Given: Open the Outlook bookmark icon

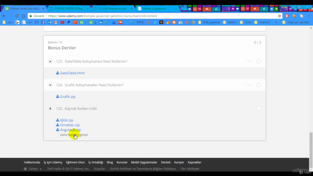Looking at the screenshot, I should click(x=49, y=22).
